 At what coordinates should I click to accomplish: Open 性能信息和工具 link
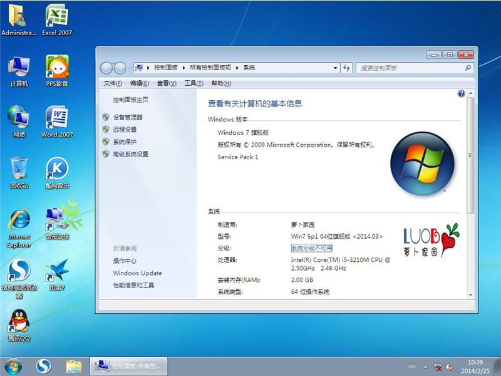[x=133, y=285]
